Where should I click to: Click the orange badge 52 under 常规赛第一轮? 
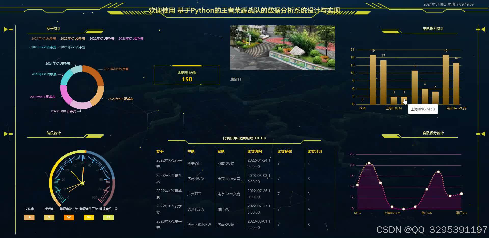coord(69,217)
